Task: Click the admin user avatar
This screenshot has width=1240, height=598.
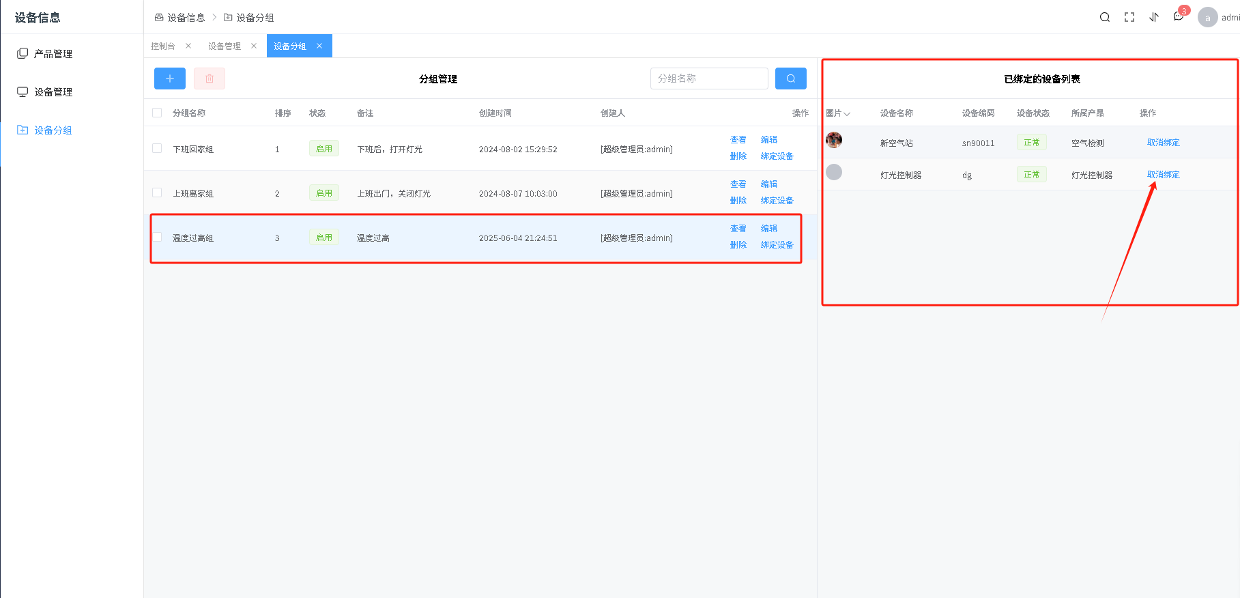Action: coord(1207,18)
